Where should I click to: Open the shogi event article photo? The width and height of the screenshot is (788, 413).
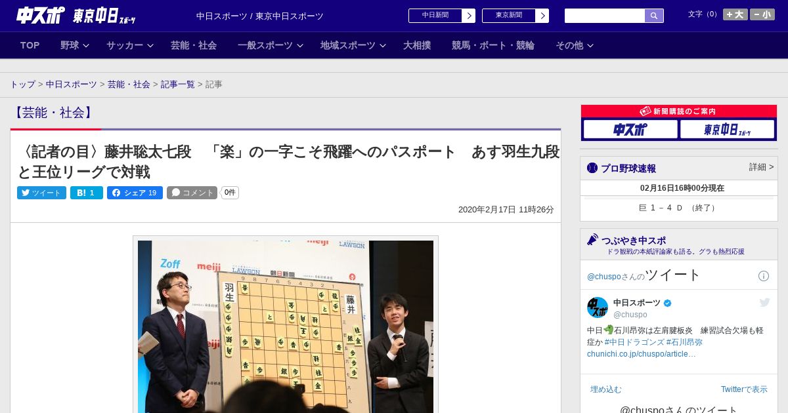point(286,326)
